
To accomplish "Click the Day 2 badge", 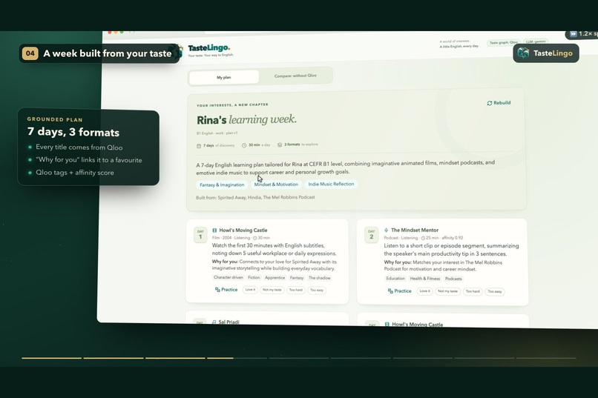I will click(x=372, y=235).
